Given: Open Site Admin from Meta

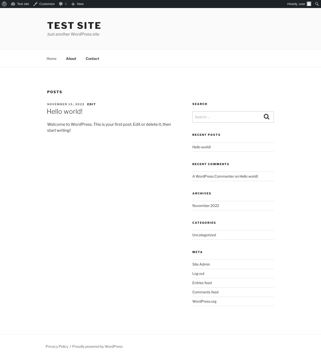Looking at the screenshot, I should click(201, 264).
